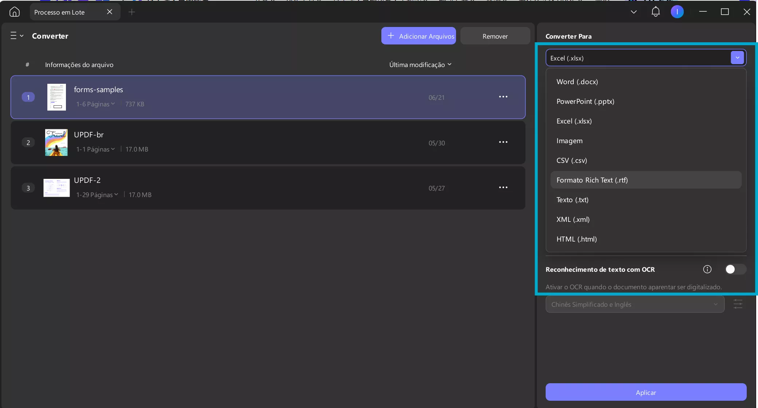Click the Home icon in title bar
Screen dimensions: 758x408
15,12
